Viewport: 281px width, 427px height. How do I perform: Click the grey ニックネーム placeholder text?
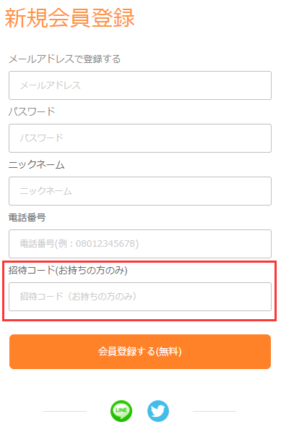click(x=46, y=191)
